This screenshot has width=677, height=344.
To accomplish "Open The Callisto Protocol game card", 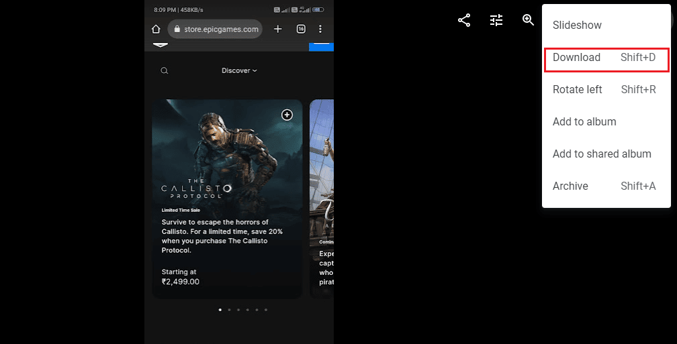I will [x=227, y=198].
